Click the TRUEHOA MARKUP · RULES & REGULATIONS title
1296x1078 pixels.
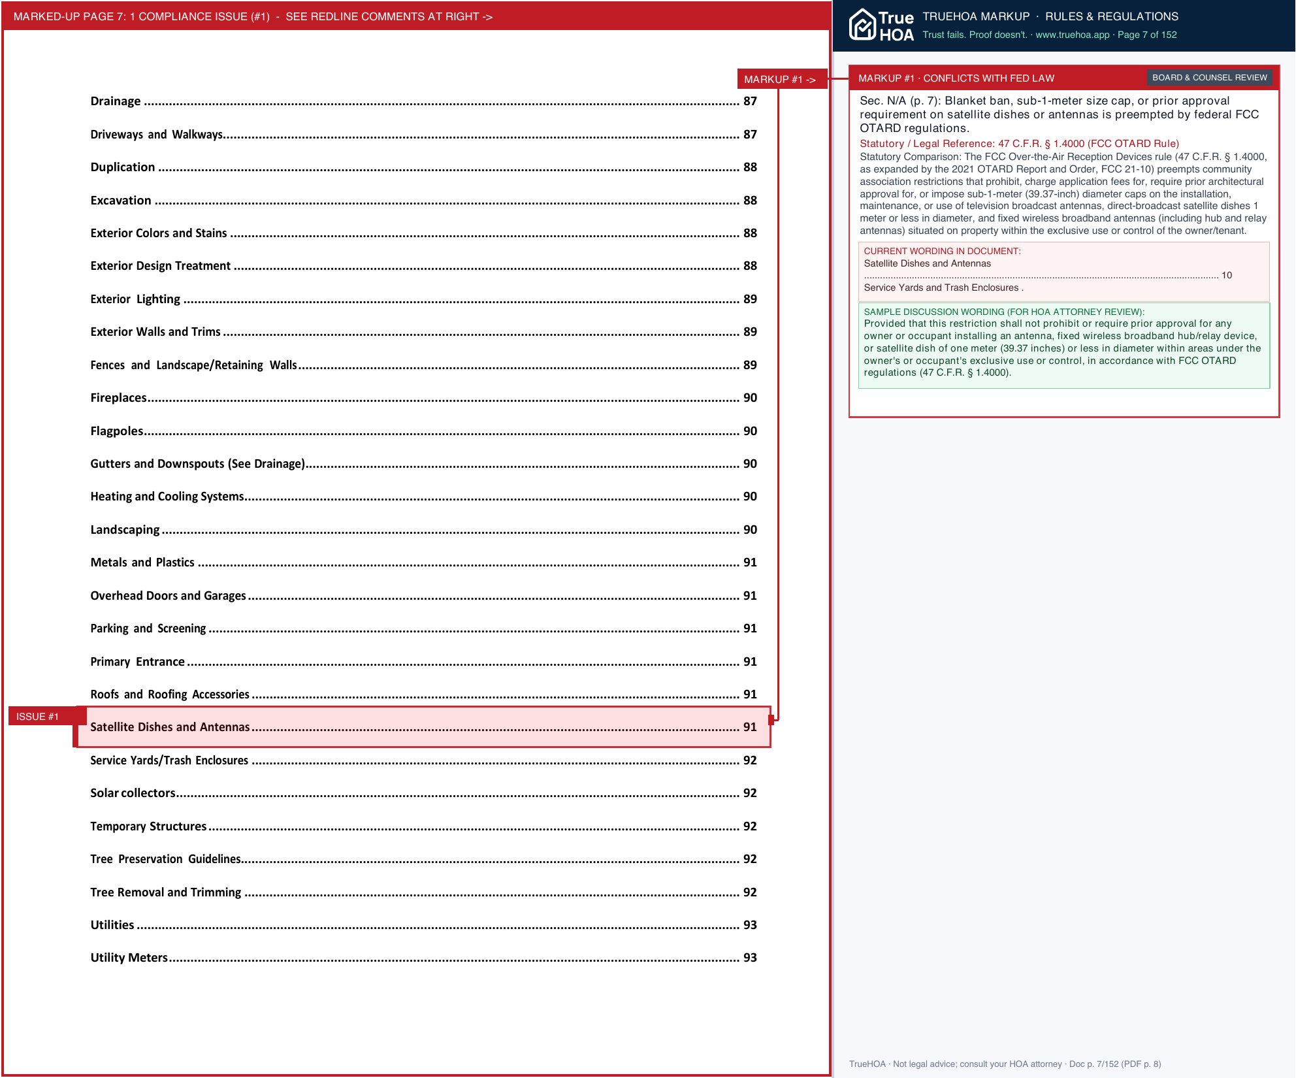[1050, 16]
